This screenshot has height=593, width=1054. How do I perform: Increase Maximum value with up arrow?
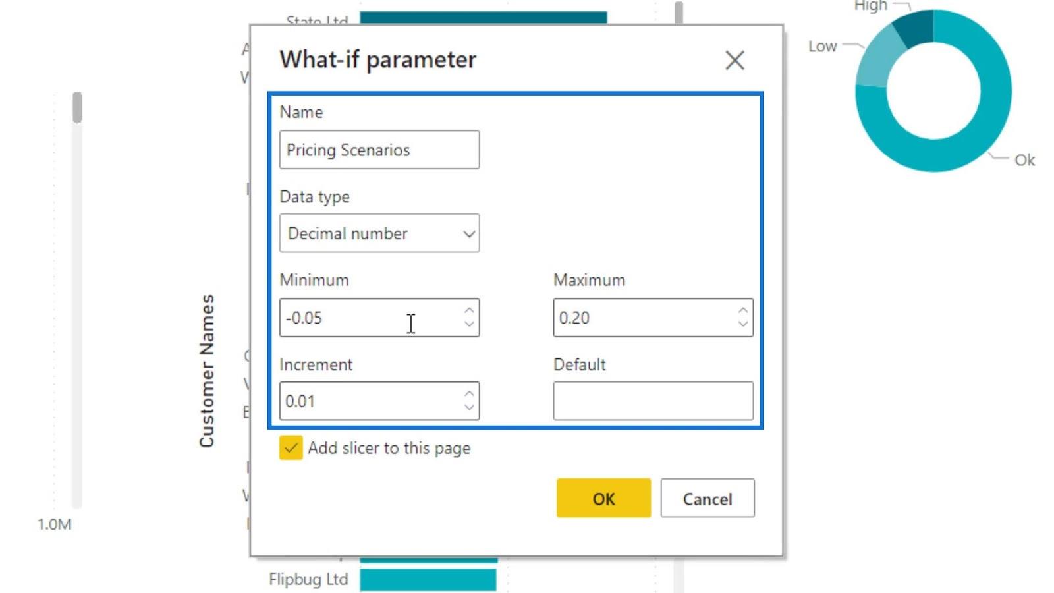click(742, 310)
